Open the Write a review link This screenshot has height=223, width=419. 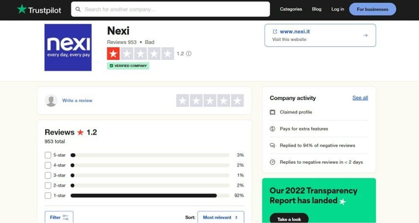[x=77, y=101]
